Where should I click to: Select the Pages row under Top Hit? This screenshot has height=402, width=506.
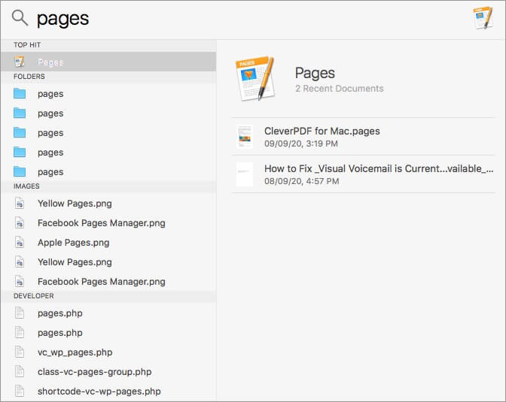tap(108, 62)
